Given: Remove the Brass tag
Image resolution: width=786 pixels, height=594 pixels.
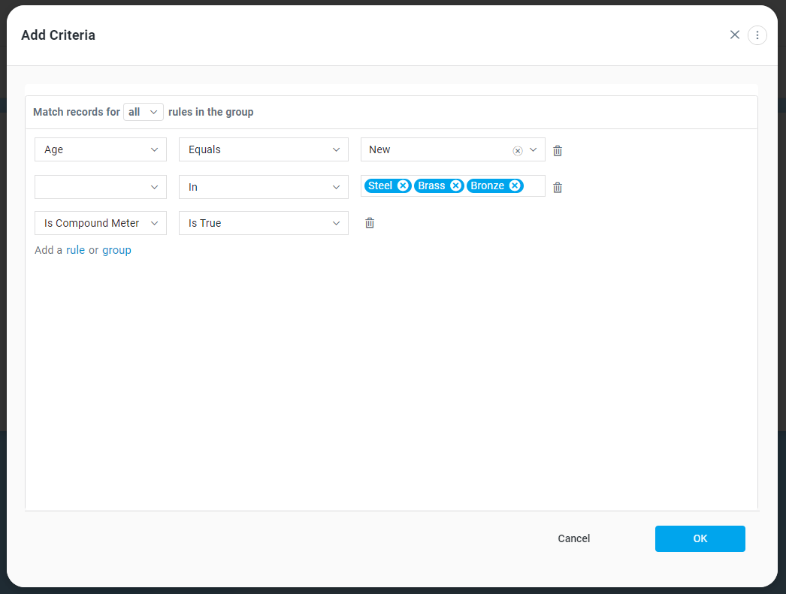Looking at the screenshot, I should point(455,185).
